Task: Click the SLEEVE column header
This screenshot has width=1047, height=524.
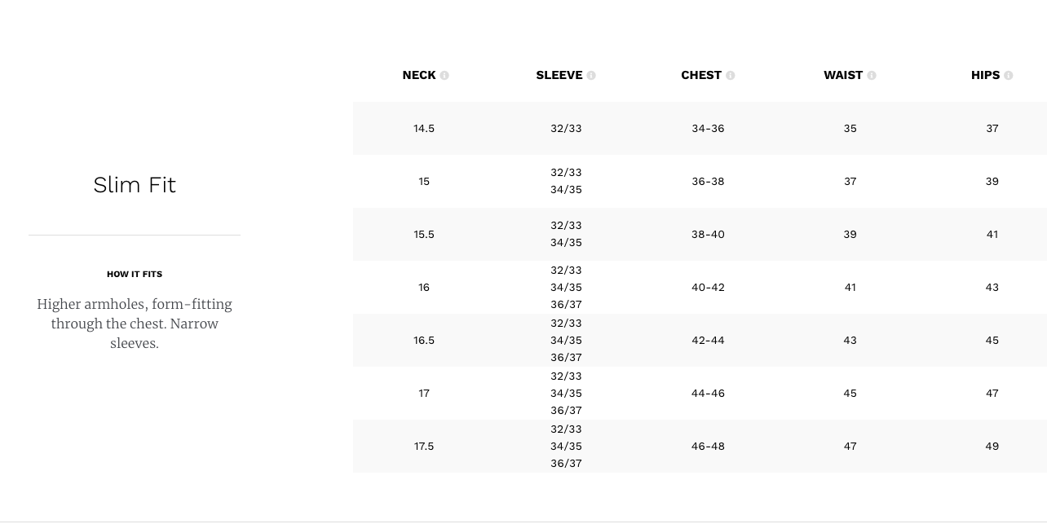Action: [x=559, y=75]
